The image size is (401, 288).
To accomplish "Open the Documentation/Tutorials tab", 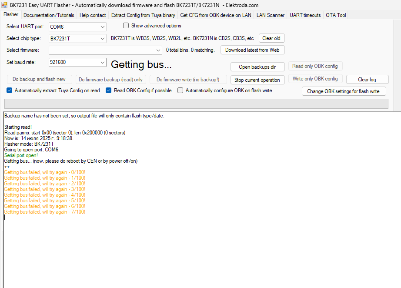I will click(49, 15).
